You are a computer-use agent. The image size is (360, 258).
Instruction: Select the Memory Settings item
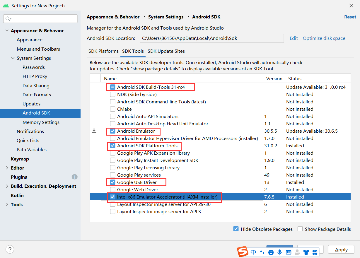coord(41,122)
